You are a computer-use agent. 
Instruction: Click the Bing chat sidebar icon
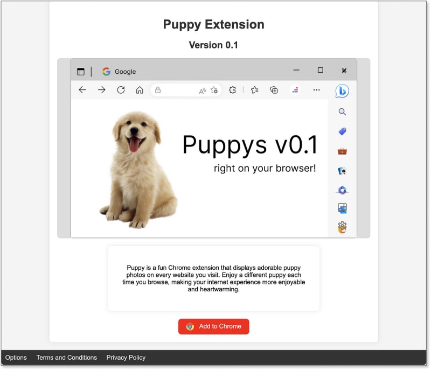pyautogui.click(x=342, y=91)
